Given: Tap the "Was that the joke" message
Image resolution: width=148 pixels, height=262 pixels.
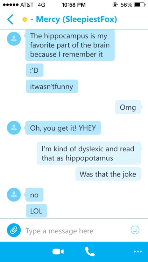Looking at the screenshot, I should [108, 174].
